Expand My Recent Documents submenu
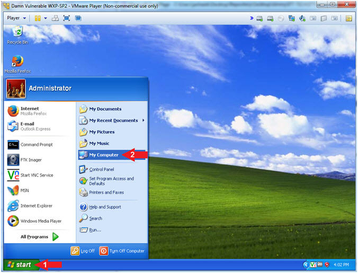 [x=112, y=120]
